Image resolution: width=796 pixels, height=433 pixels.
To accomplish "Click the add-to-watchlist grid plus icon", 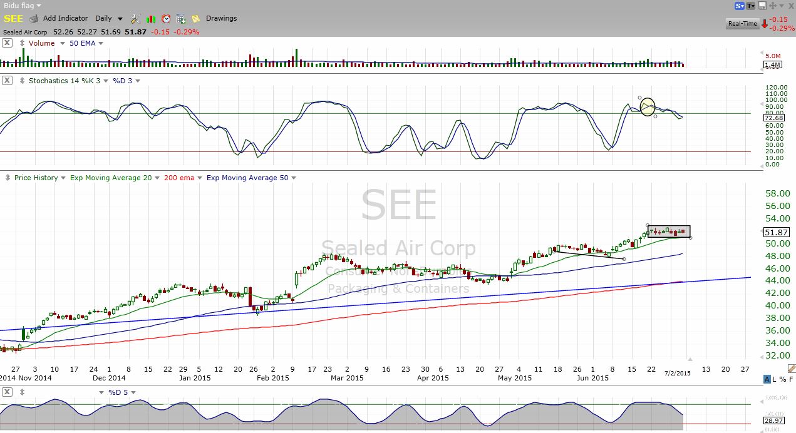I will [x=181, y=19].
